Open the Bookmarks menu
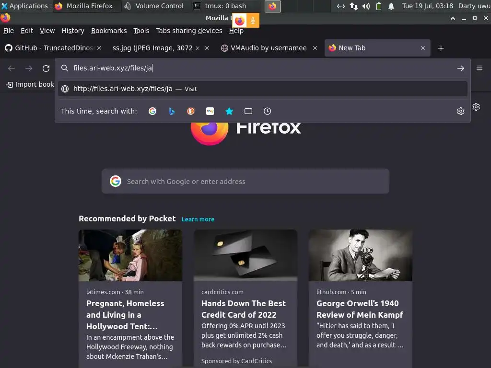491x368 pixels. point(109,31)
